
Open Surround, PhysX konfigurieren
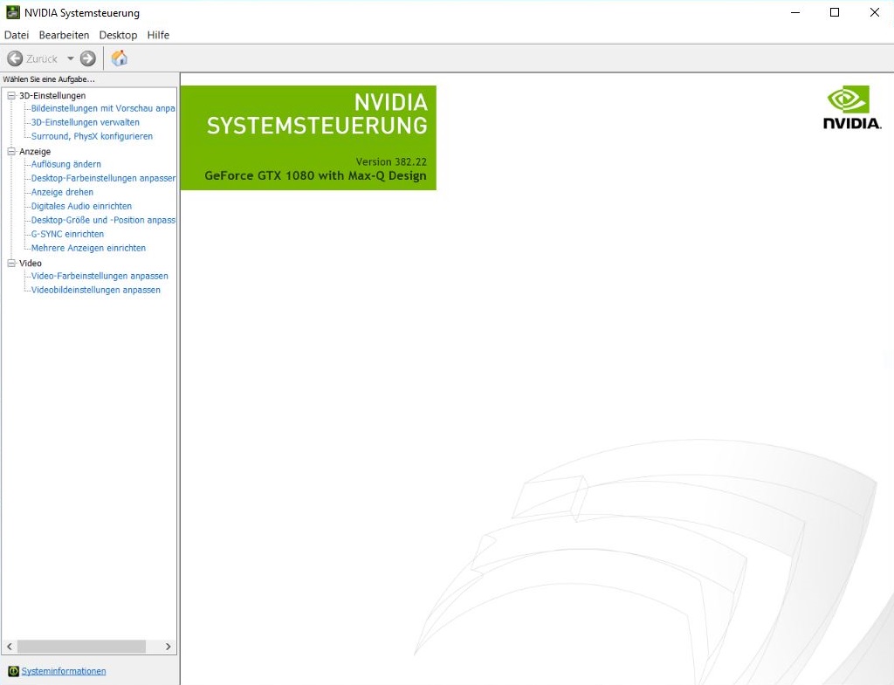coord(92,136)
